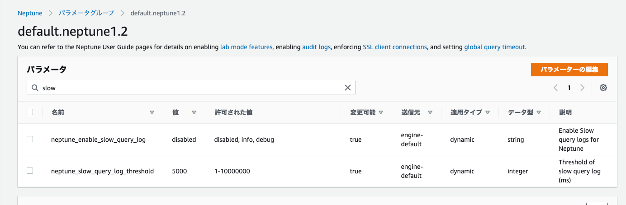Sort by 変更可能 column arrow

point(381,113)
